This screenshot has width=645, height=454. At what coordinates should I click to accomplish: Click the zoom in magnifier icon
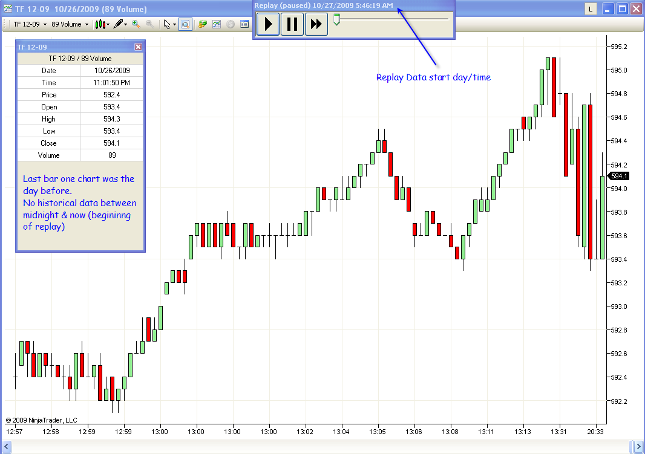tap(136, 24)
